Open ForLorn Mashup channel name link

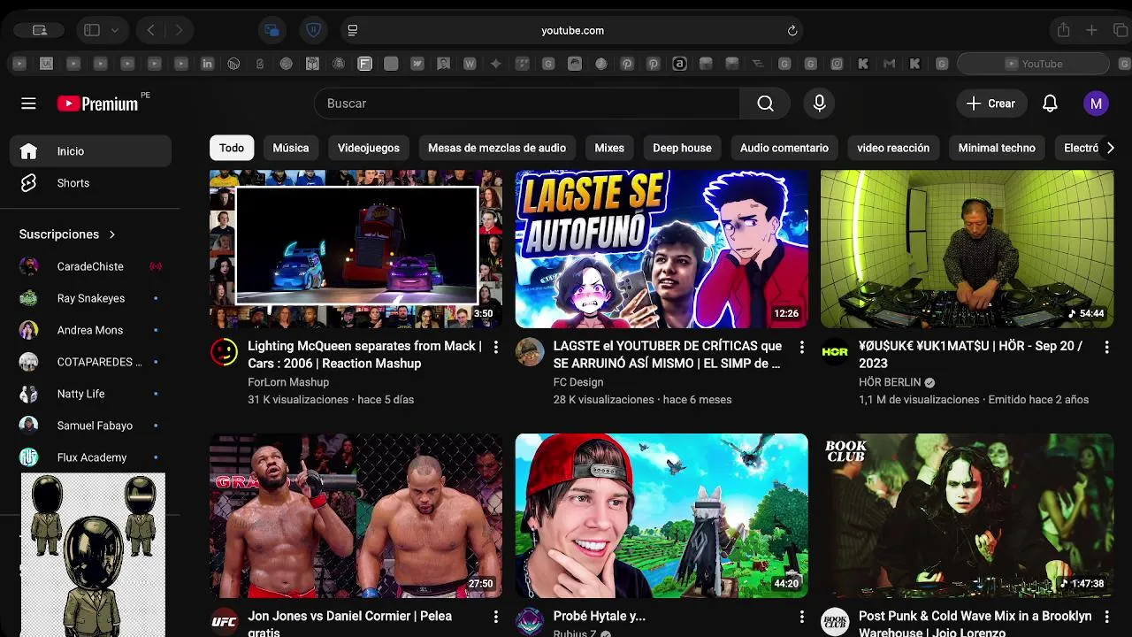288,382
